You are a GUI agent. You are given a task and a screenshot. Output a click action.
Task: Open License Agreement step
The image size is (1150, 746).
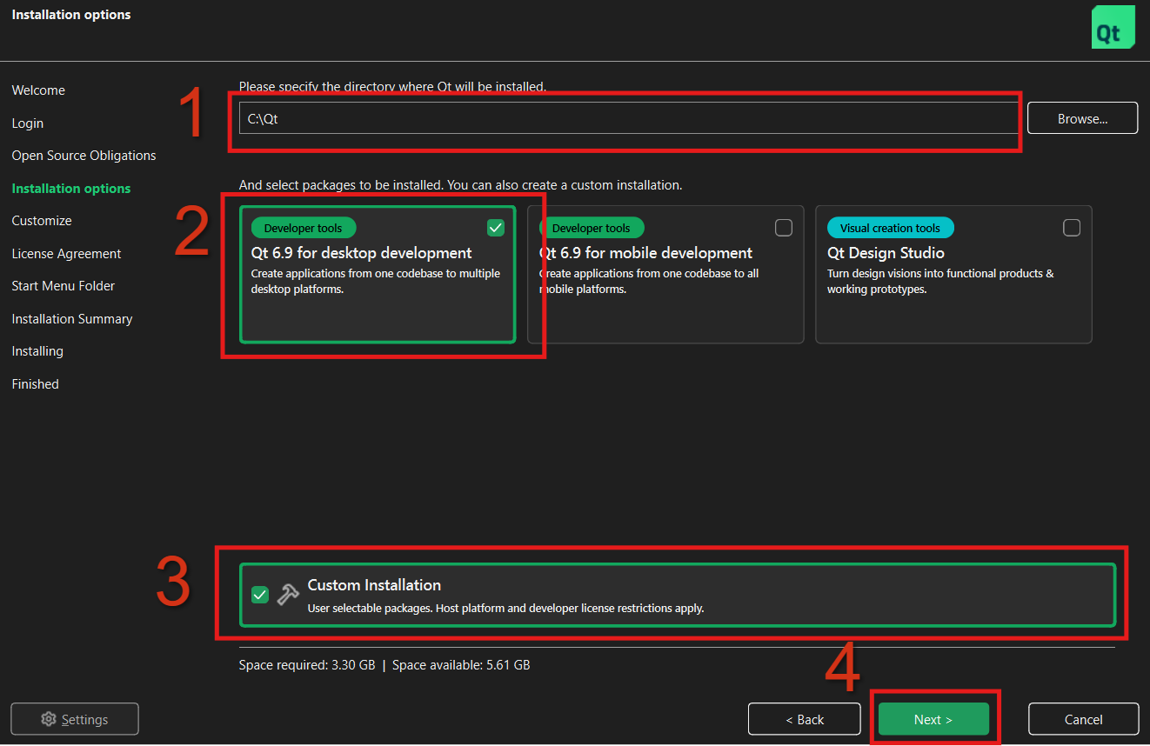pos(67,254)
